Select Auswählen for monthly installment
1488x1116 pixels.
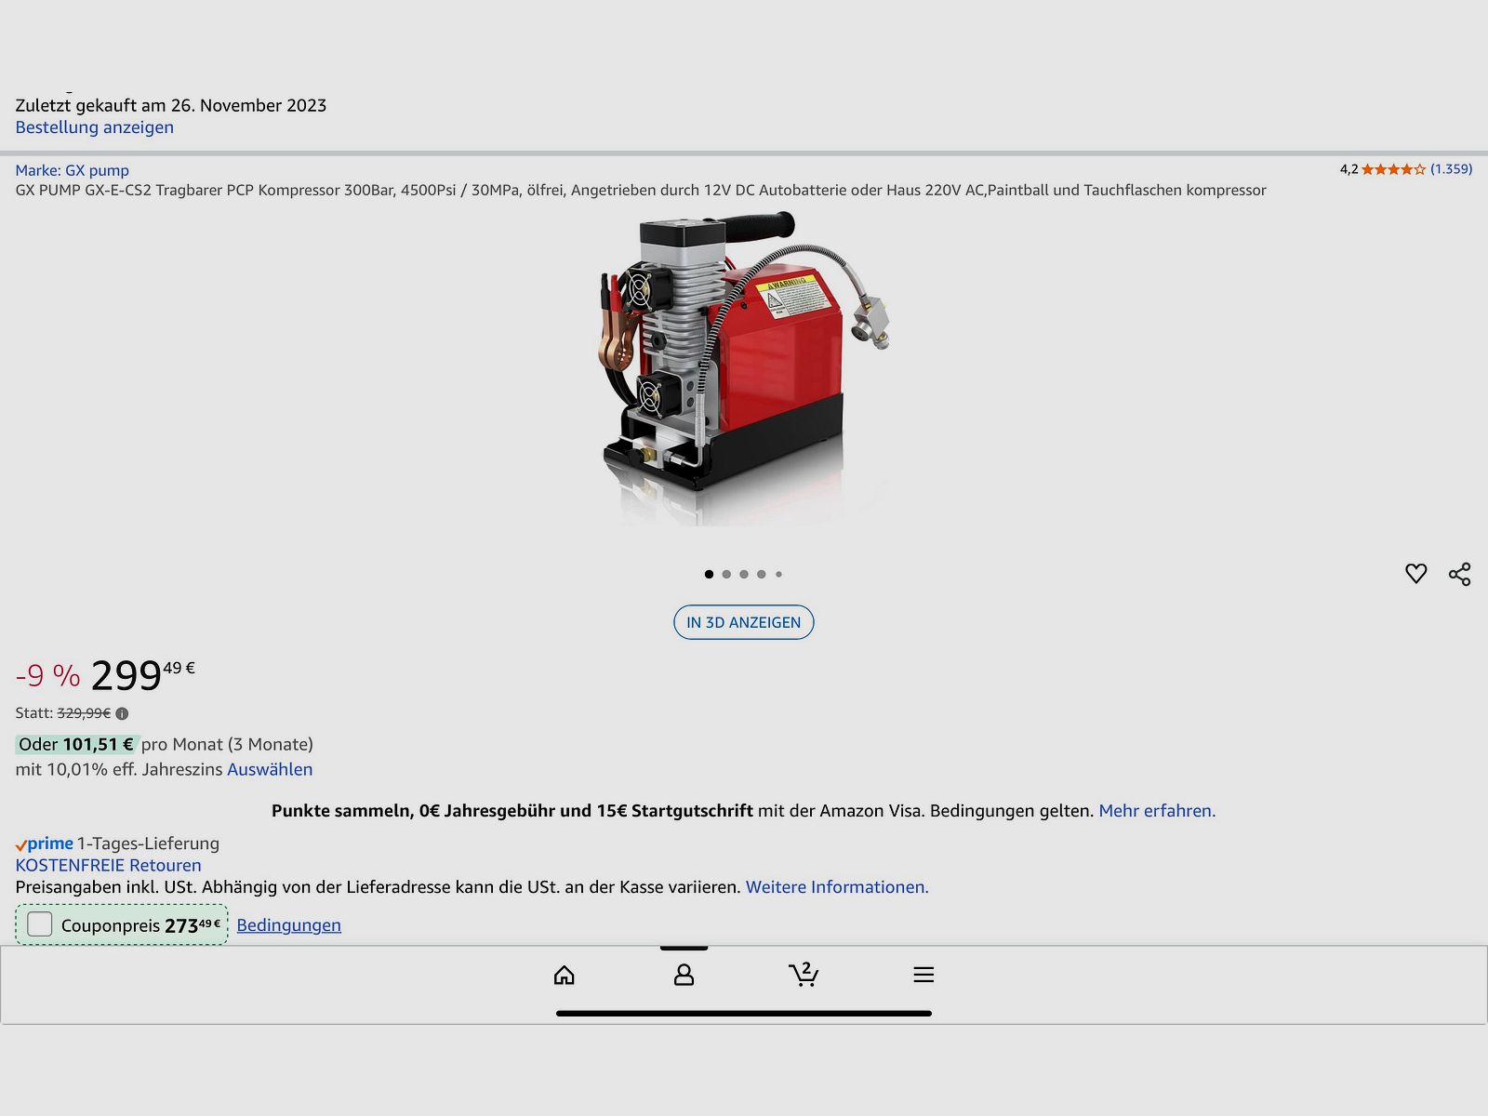(270, 769)
